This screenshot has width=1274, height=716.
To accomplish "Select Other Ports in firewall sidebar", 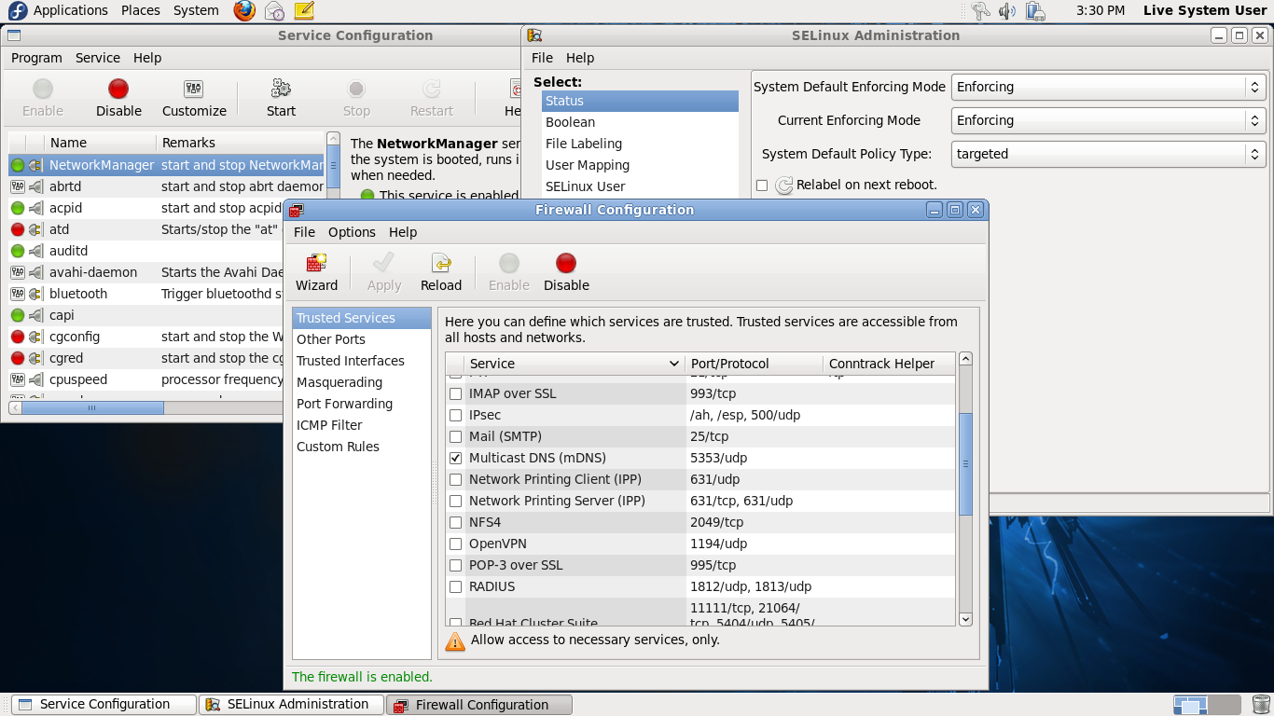I will click(x=362, y=339).
